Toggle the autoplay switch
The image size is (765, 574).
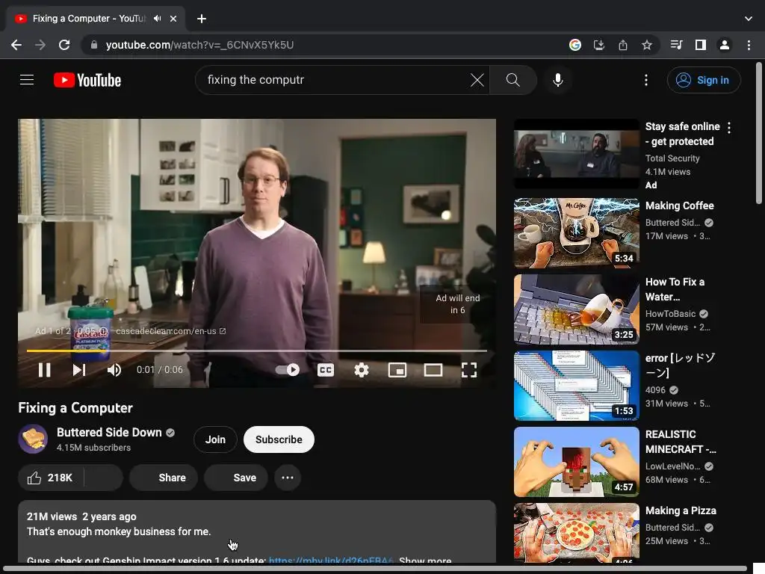[288, 370]
